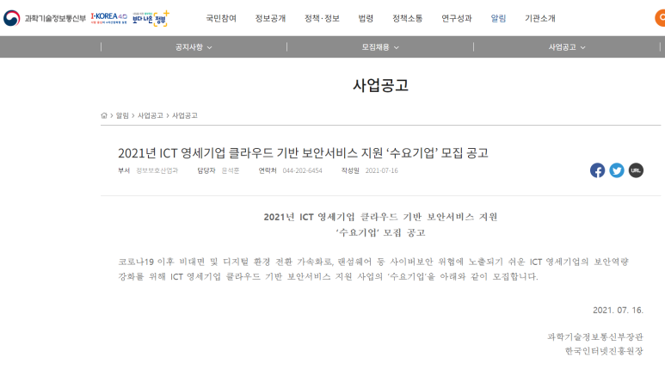665x370 pixels.
Task: Click the centered body line ‘수요기업’ 모집 공고
Action: [x=380, y=232]
